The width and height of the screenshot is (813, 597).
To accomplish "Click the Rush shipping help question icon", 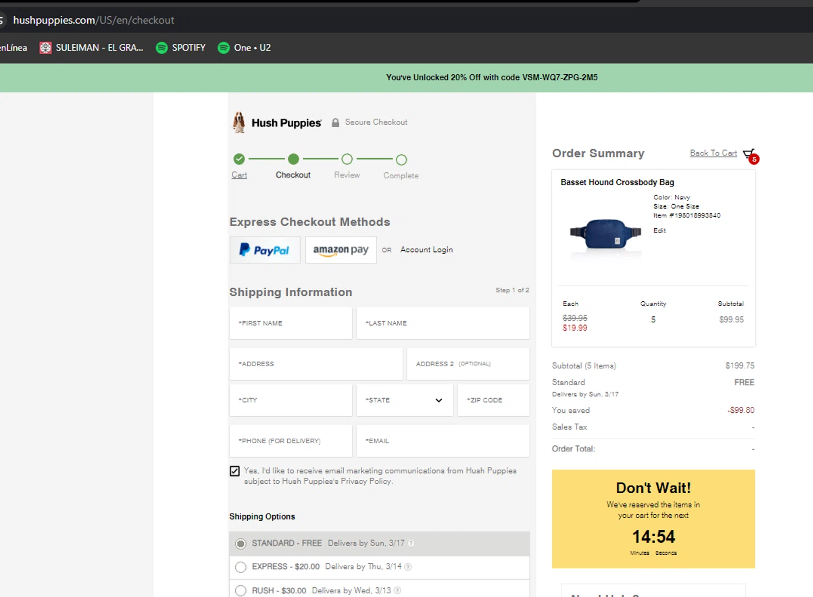I will pos(397,590).
